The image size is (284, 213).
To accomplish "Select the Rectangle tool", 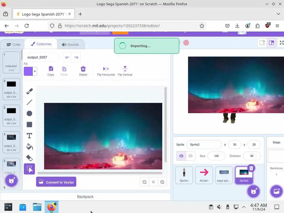I will pos(29,125).
